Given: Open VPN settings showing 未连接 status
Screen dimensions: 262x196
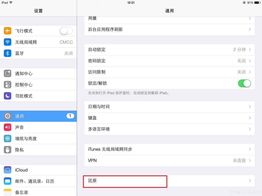Looking at the screenshot, I should click(x=169, y=160).
